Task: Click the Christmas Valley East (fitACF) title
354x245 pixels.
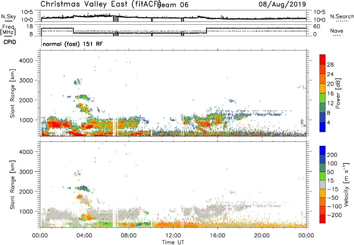Action: coord(101,4)
